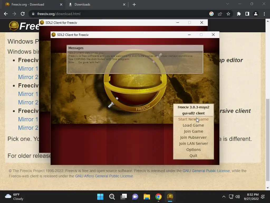
Task: Open Windows Start menu
Action: click(x=100, y=197)
